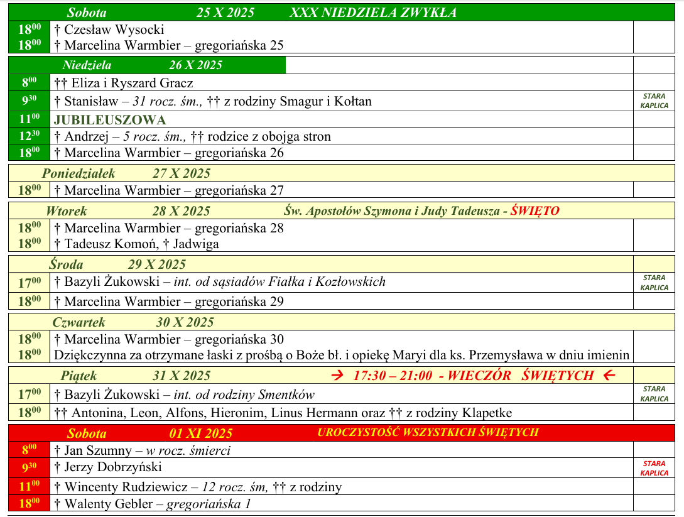Select the Poniedziałek 27 X 2025 header
The width and height of the screenshot is (684, 517).
(x=126, y=173)
